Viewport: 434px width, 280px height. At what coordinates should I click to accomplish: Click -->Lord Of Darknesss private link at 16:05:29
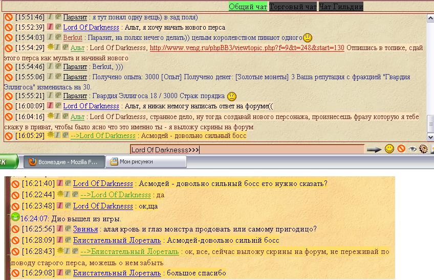[x=103, y=136]
